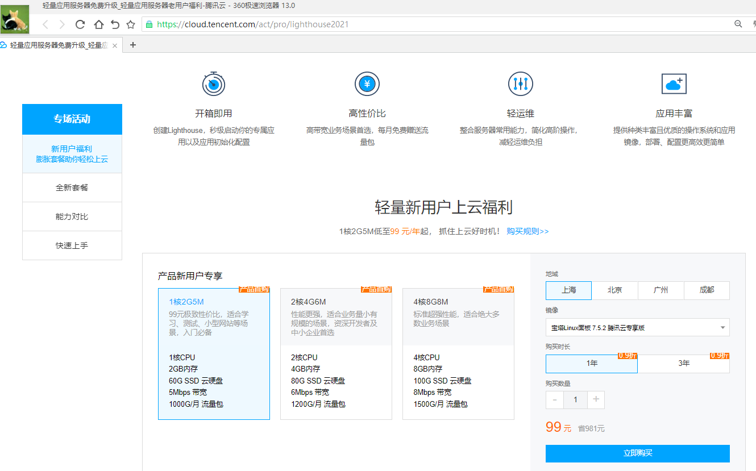This screenshot has width=756, height=471.
Task: Click the 立即购买 button
Action: 637,453
